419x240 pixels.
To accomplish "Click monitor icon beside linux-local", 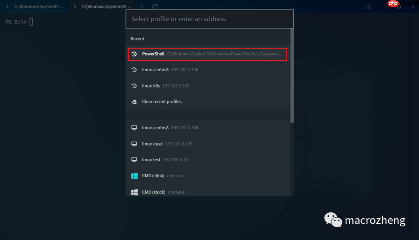I will click(134, 144).
